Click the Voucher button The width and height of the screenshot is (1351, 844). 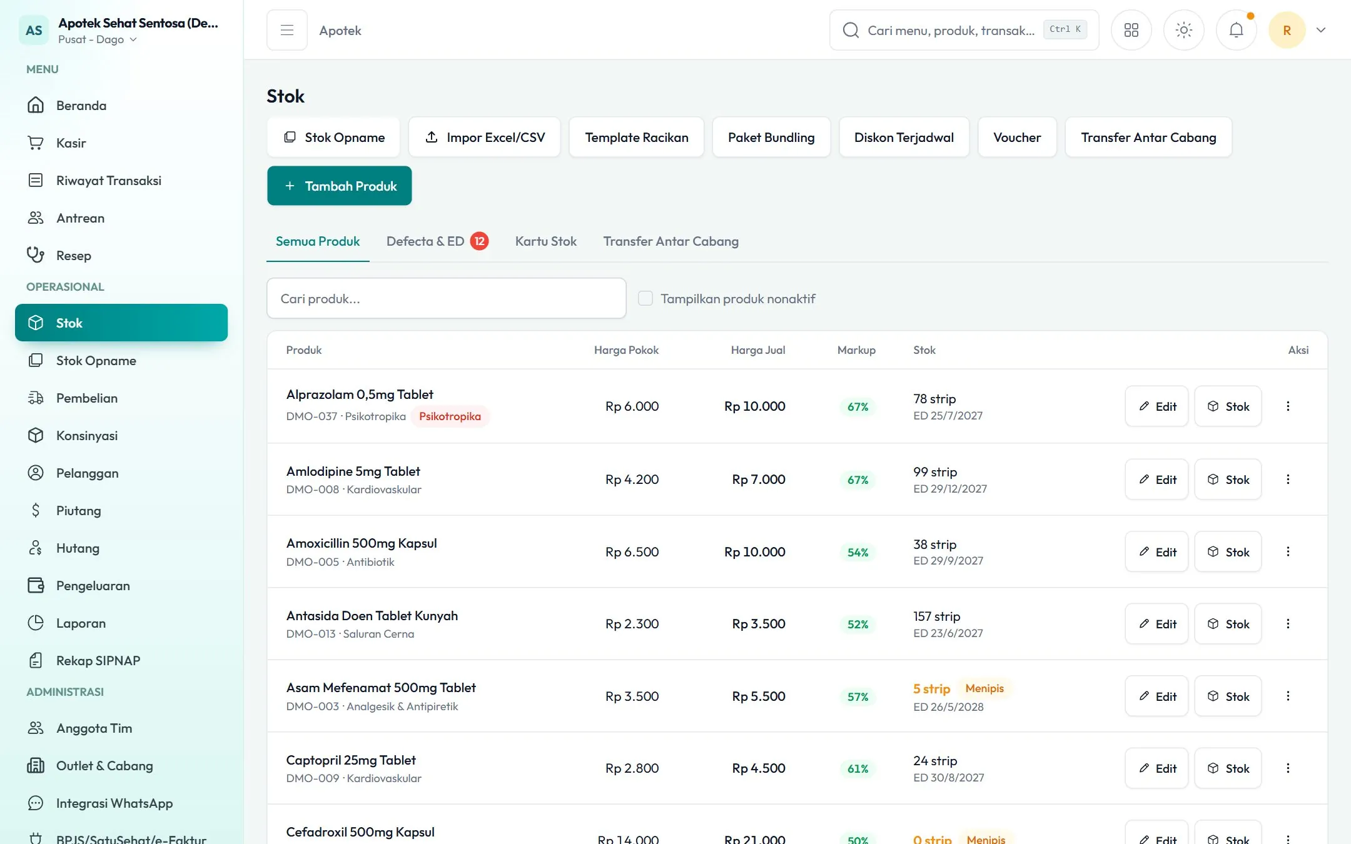click(1017, 137)
